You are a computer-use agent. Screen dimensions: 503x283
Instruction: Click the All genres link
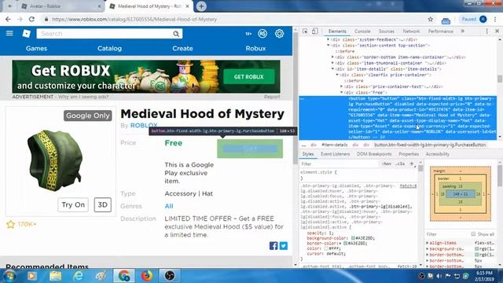click(169, 206)
